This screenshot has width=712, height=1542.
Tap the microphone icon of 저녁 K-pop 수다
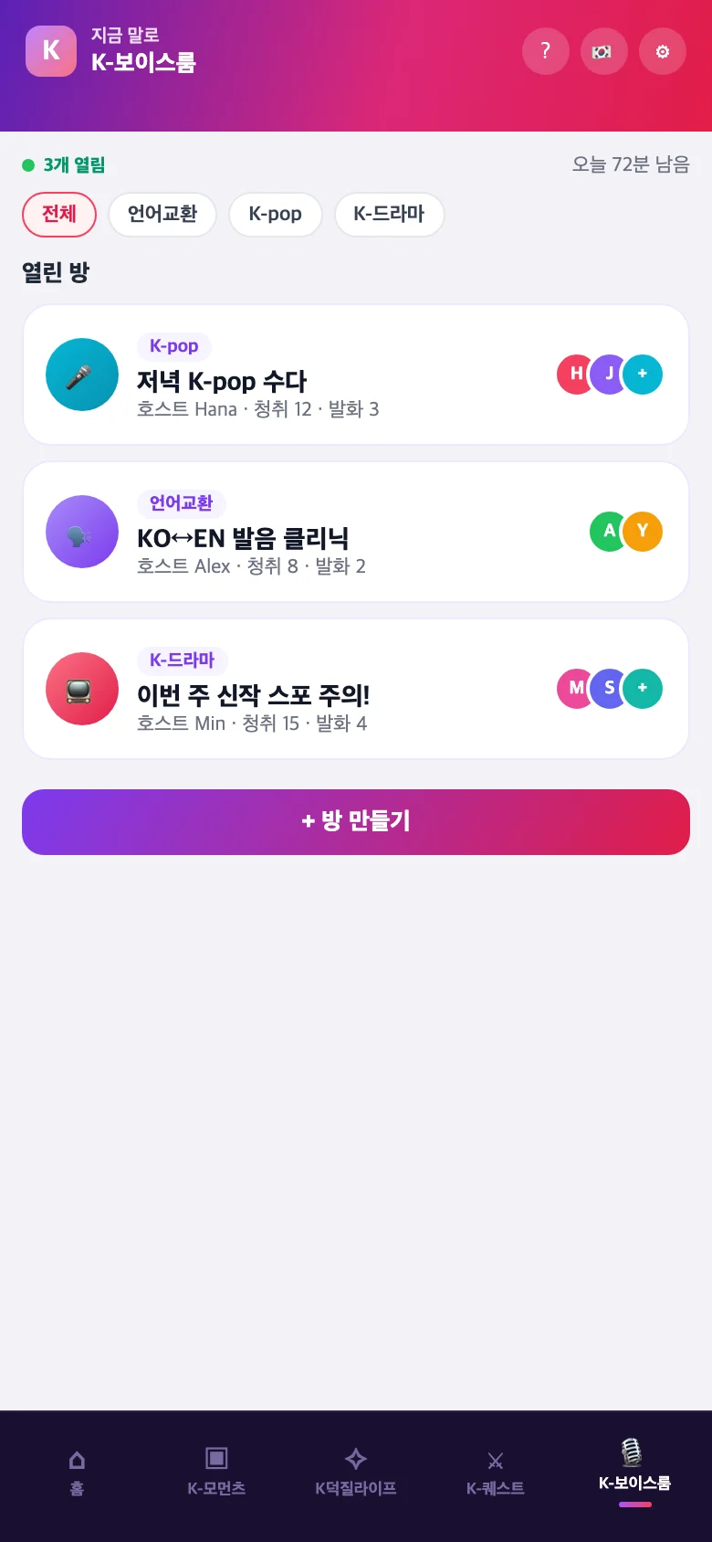[82, 375]
